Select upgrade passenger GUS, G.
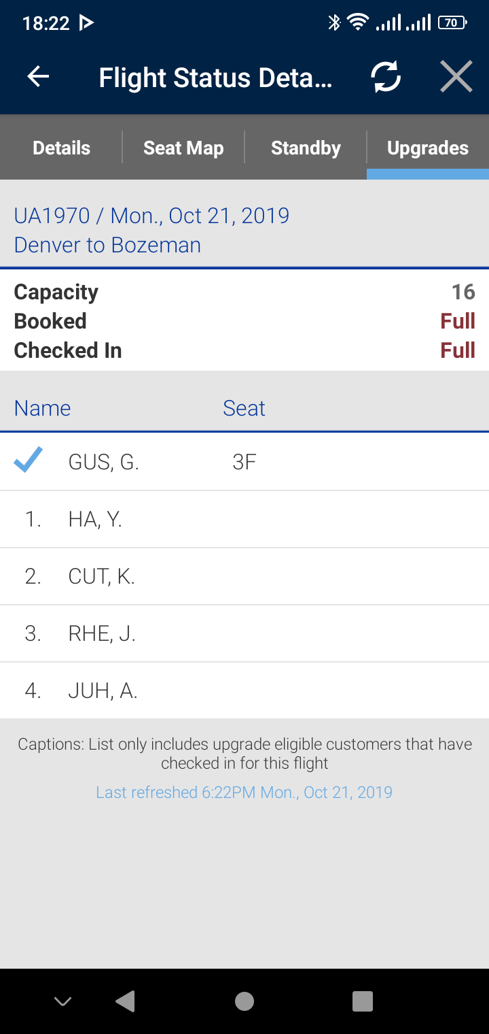Viewport: 489px width, 1034px height. 104,463
